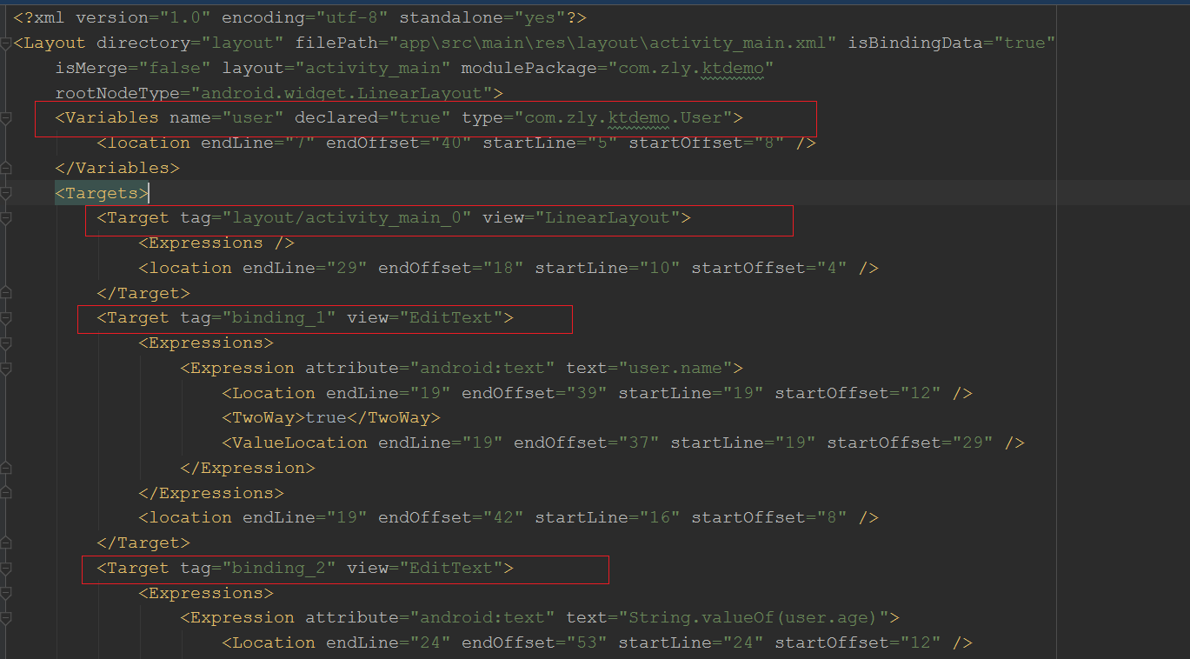Image resolution: width=1190 pixels, height=659 pixels.
Task: Click view="LinearLayout" attribute
Action: coord(581,217)
